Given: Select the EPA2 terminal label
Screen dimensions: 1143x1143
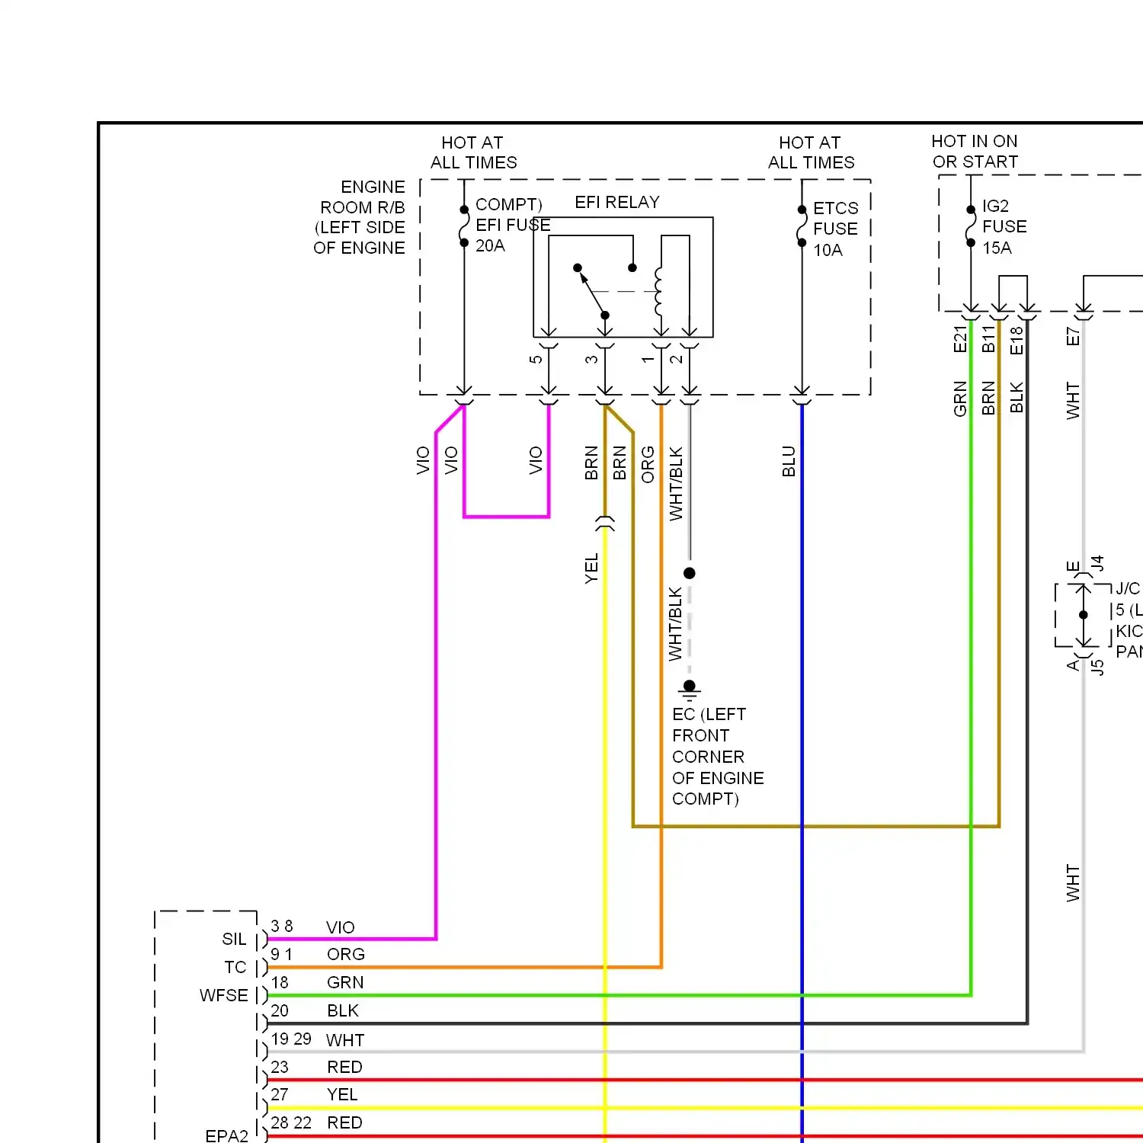Looking at the screenshot, I should pyautogui.click(x=227, y=1135).
